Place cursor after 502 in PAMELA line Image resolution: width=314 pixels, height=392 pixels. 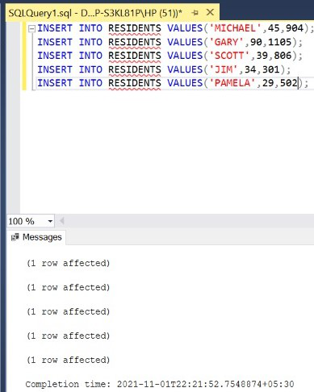pyautogui.click(x=298, y=83)
